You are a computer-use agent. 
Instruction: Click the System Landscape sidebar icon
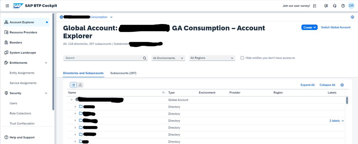tap(6, 53)
